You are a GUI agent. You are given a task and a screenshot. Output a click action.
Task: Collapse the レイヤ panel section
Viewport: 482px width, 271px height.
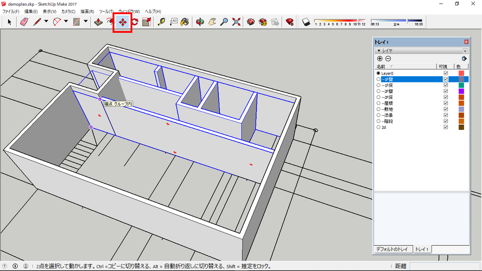pyautogui.click(x=379, y=51)
